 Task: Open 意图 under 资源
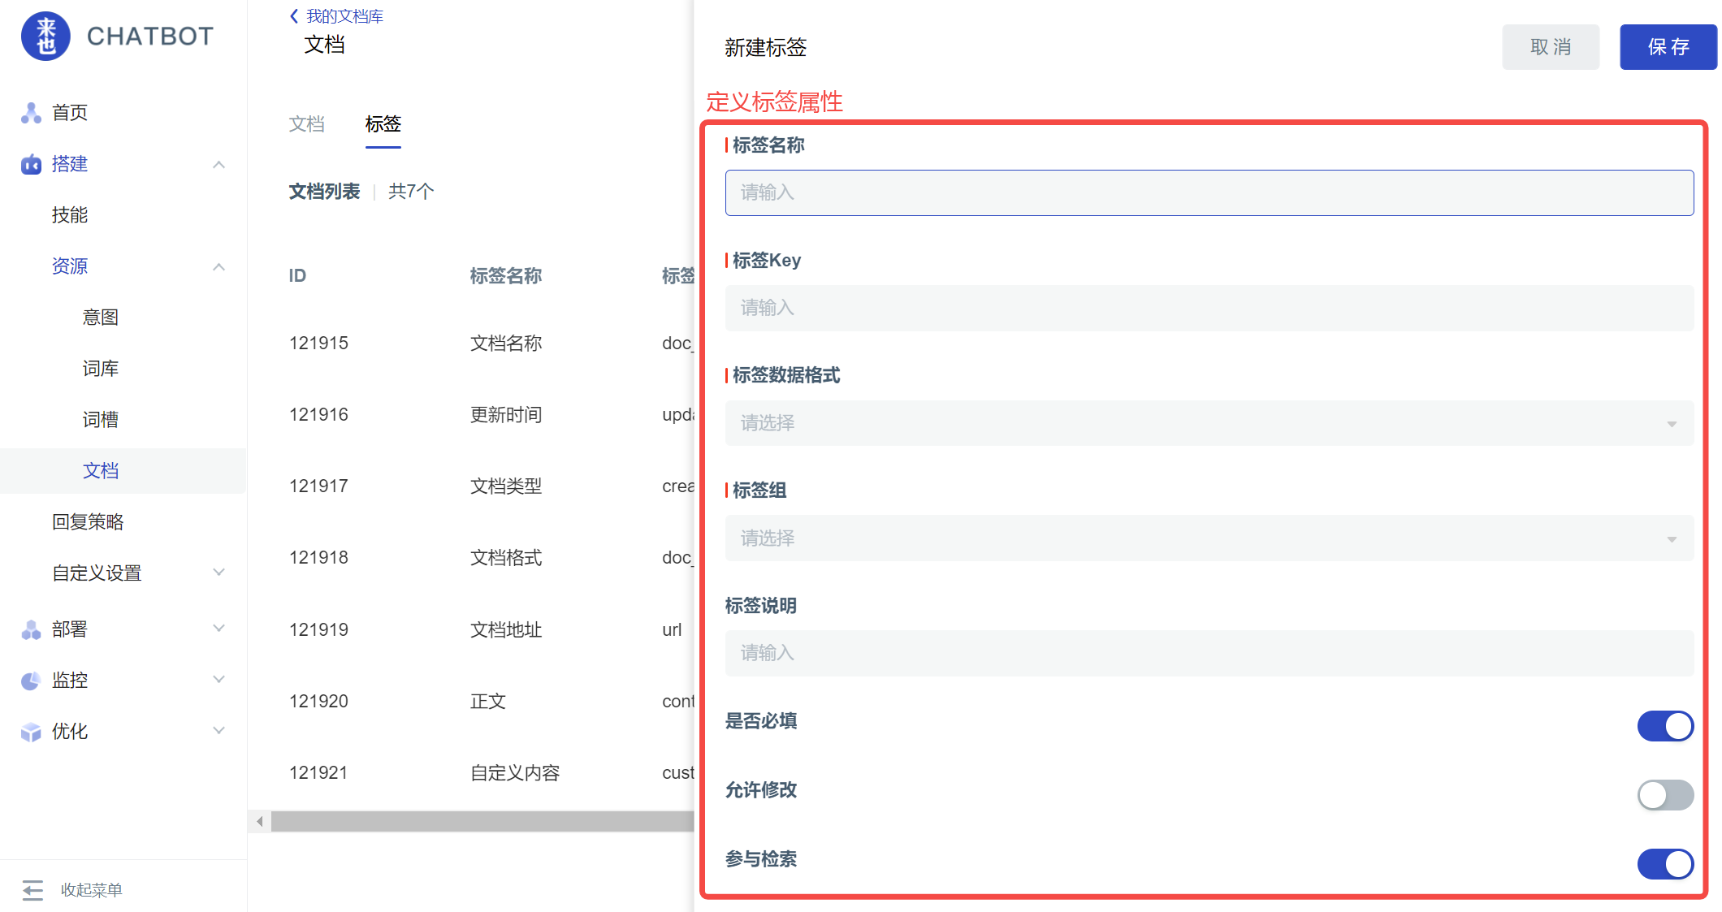(101, 318)
